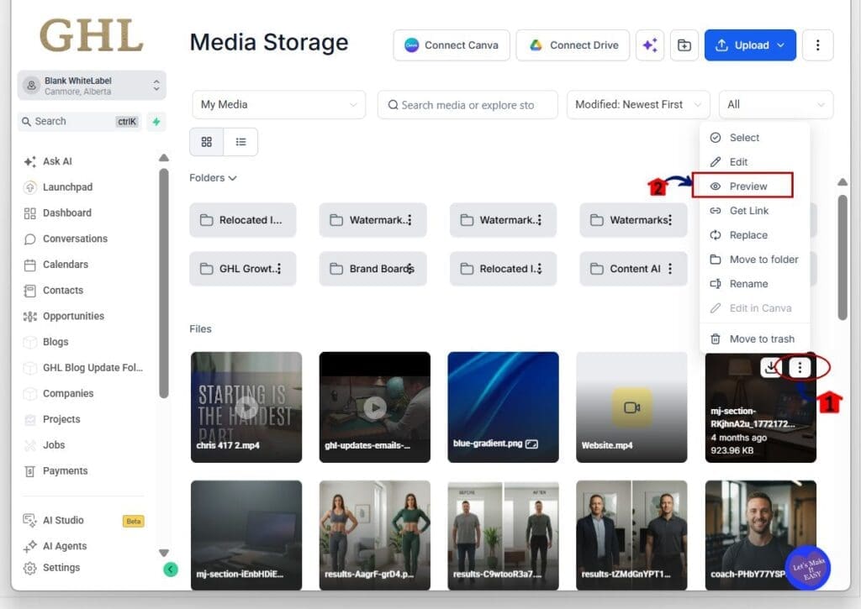The width and height of the screenshot is (861, 609).
Task: Open the Blank WhiteLabel account switcher
Action: (x=92, y=86)
